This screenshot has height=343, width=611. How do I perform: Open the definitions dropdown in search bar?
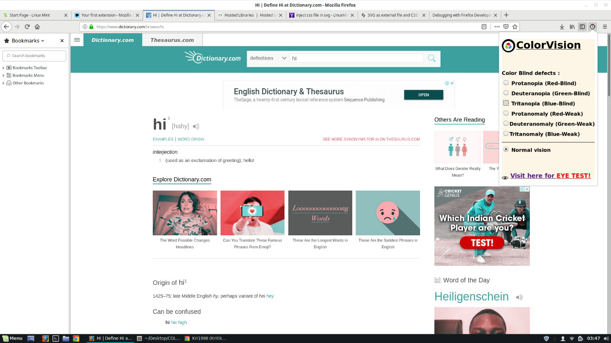tap(268, 58)
